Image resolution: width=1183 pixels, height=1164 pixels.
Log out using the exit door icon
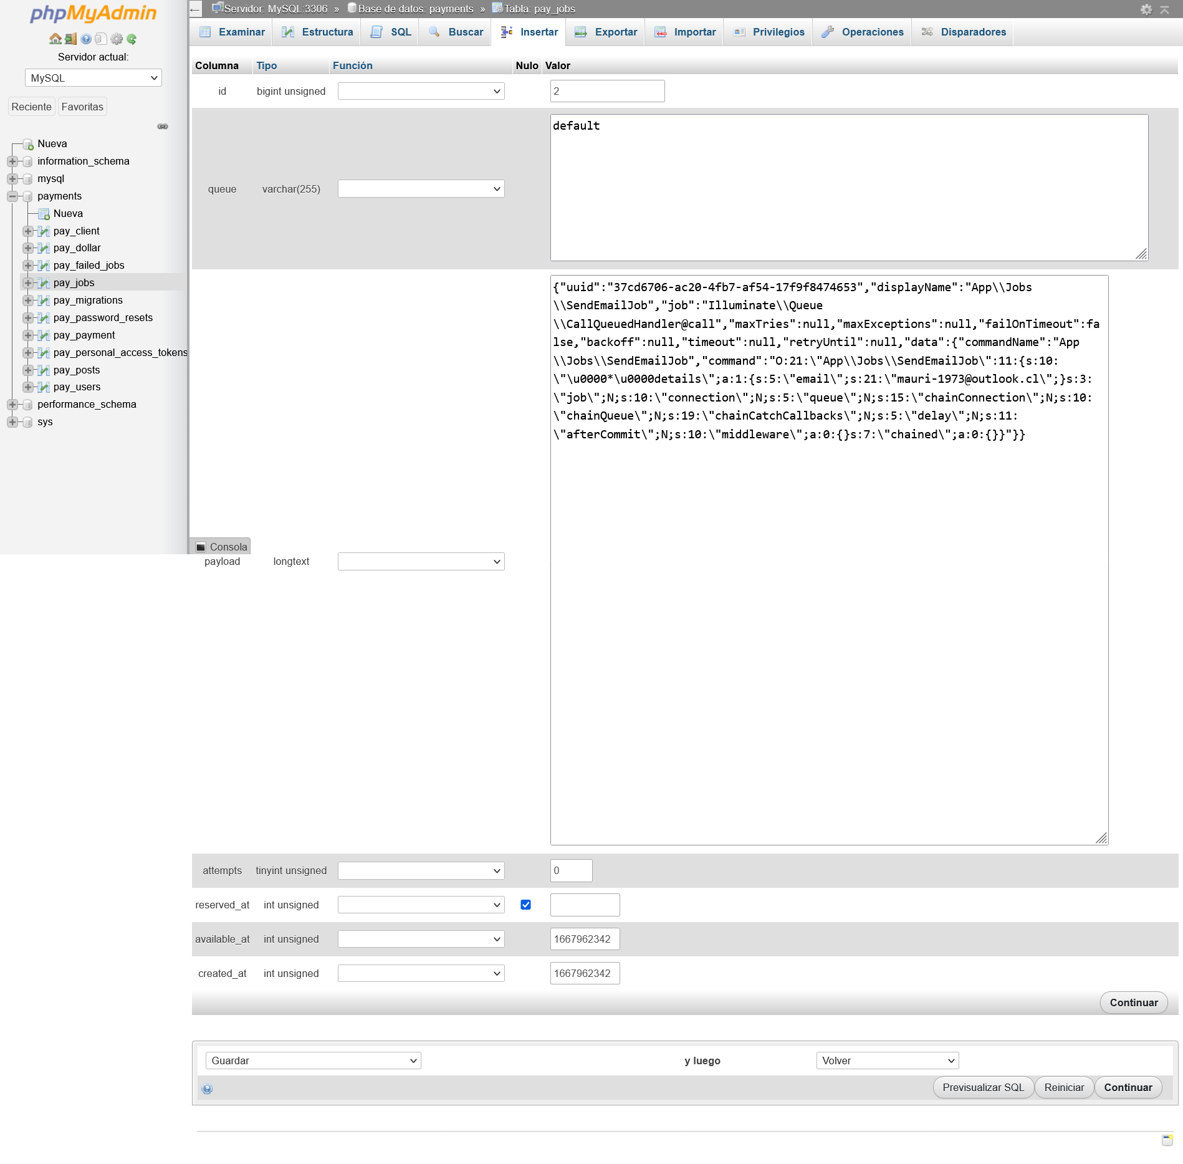[x=70, y=39]
